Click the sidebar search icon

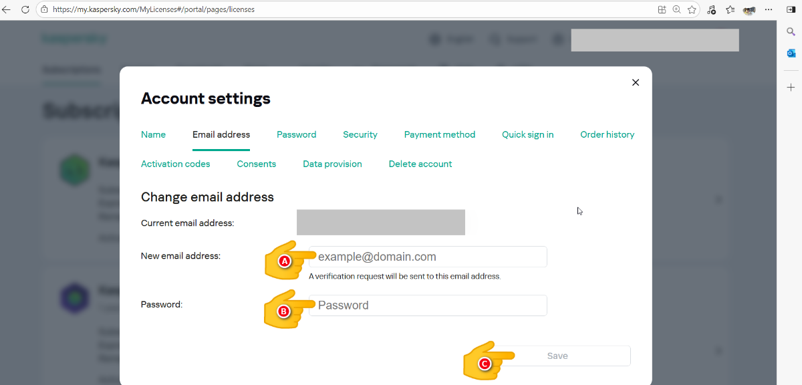[791, 31]
